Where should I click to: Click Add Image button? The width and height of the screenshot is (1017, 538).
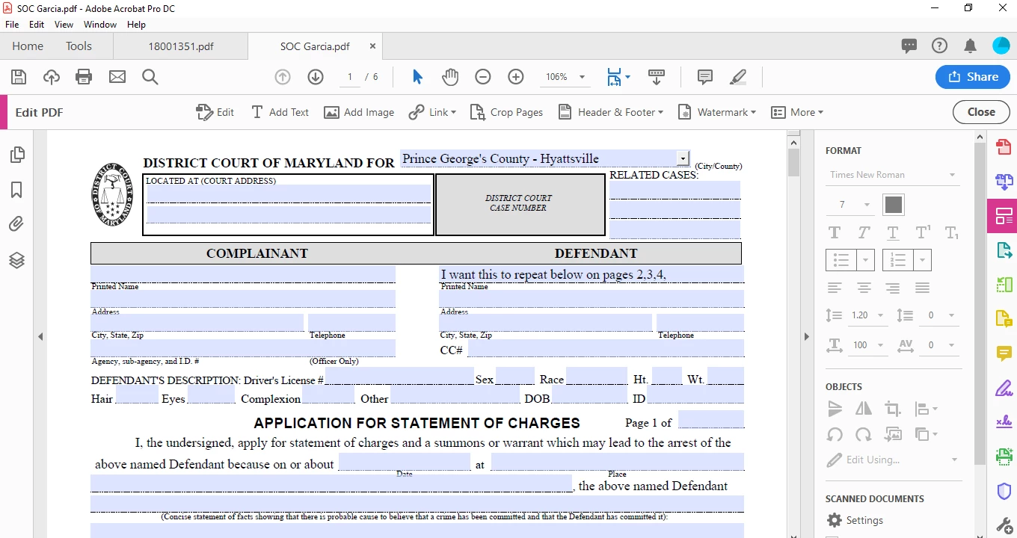point(359,112)
